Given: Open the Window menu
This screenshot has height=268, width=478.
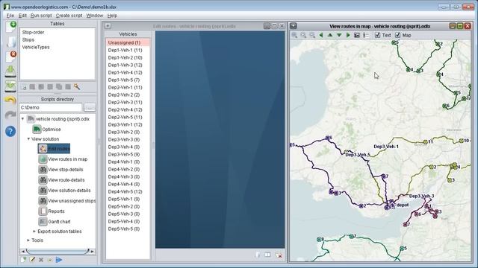Looking at the screenshot, I should point(95,16).
